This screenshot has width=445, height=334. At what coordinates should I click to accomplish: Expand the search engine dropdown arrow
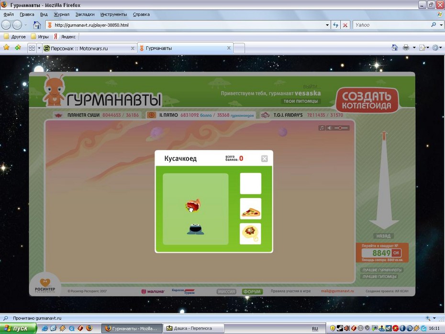point(441,25)
